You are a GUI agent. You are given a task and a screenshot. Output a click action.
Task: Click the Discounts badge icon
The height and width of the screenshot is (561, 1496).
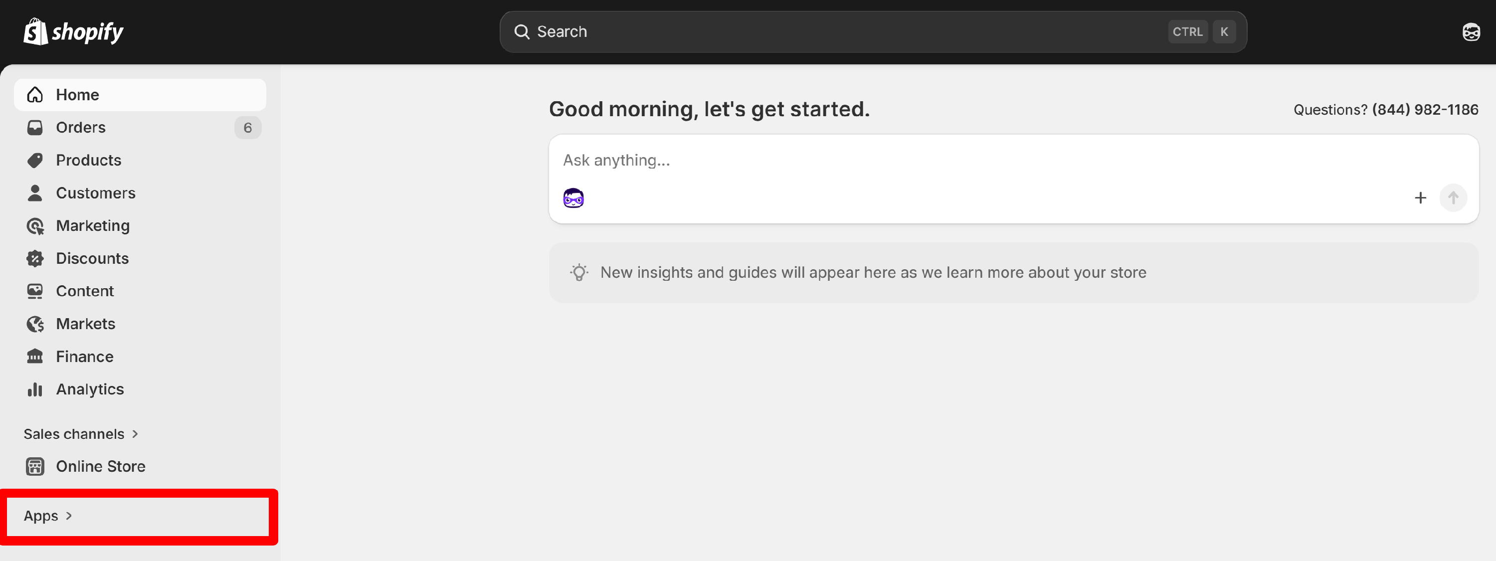tap(35, 258)
